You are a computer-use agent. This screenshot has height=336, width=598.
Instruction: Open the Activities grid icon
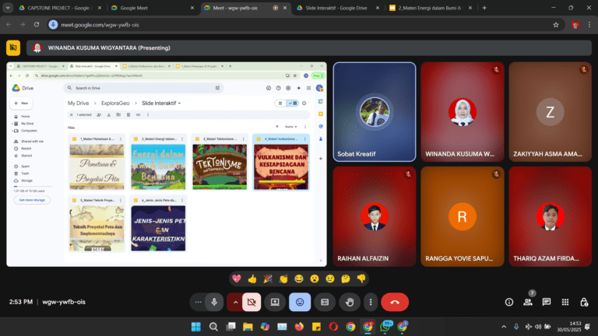pyautogui.click(x=565, y=302)
